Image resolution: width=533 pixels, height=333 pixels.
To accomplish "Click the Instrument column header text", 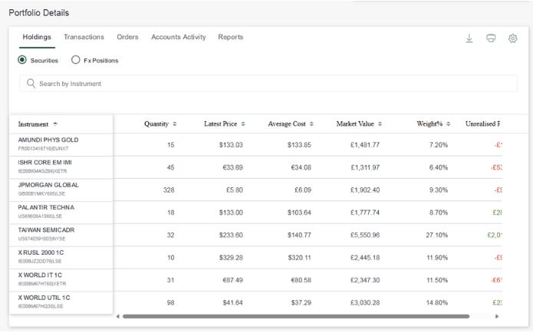I will [33, 124].
